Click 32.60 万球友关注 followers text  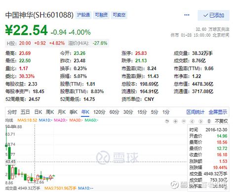pyautogui.click(x=212, y=29)
